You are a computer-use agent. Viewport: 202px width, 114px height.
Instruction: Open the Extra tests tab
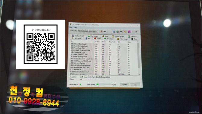pyautogui.click(x=133, y=36)
